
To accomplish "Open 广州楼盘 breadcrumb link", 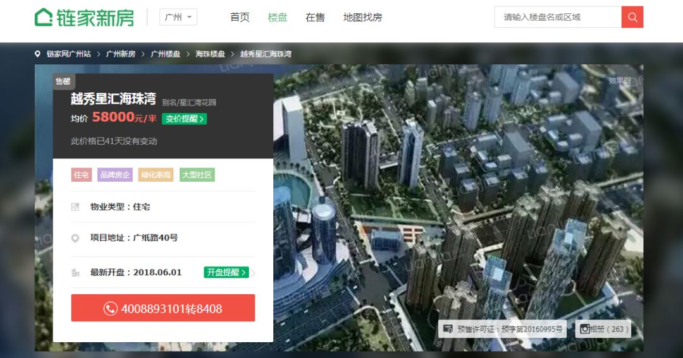I will click(x=165, y=54).
